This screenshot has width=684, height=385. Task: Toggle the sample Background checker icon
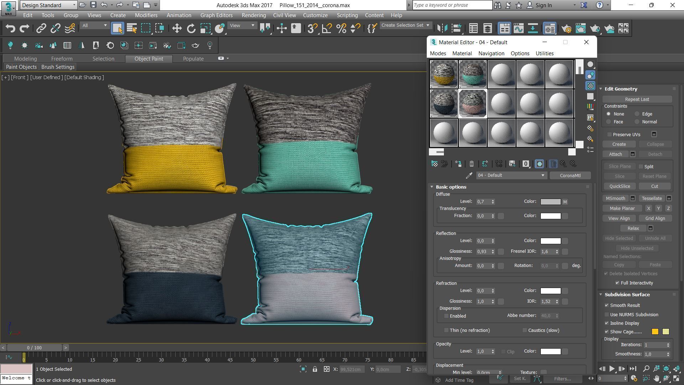pos(590,86)
